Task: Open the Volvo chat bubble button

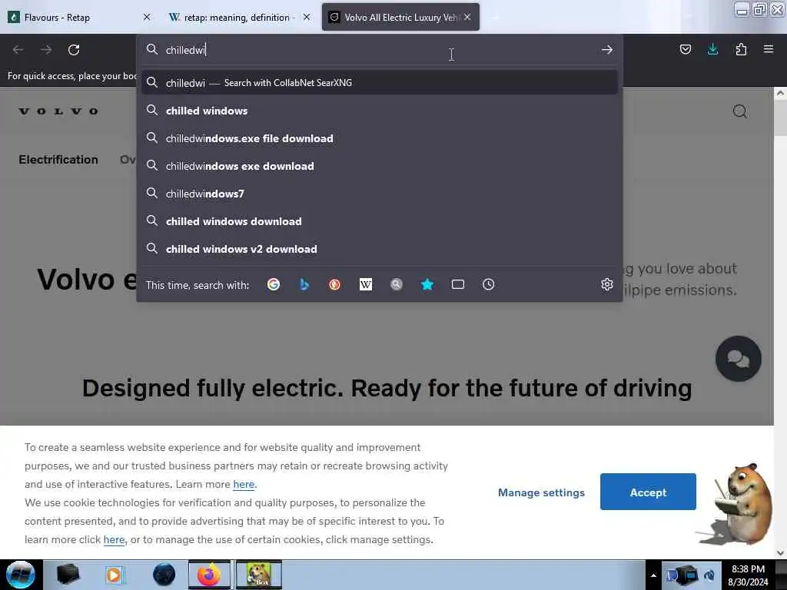Action: pos(739,359)
